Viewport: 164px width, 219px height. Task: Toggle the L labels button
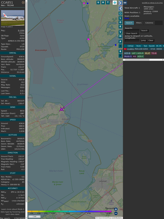[120, 18]
